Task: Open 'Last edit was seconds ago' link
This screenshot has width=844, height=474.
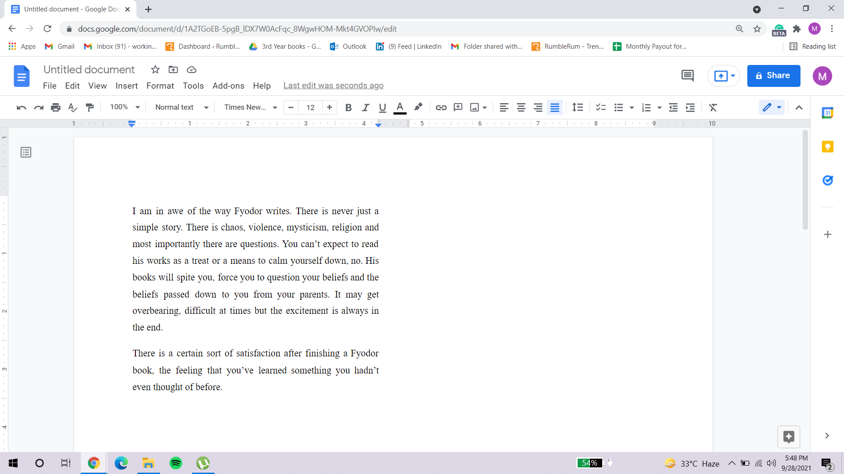Action: [x=333, y=86]
